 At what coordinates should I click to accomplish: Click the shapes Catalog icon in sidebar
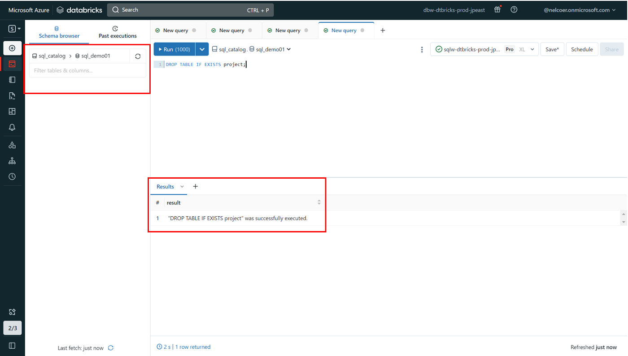tap(12, 145)
